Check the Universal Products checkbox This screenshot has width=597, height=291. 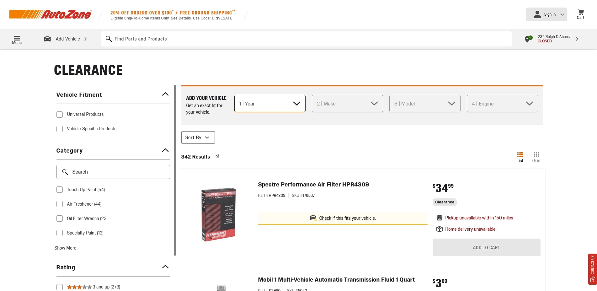(x=60, y=115)
